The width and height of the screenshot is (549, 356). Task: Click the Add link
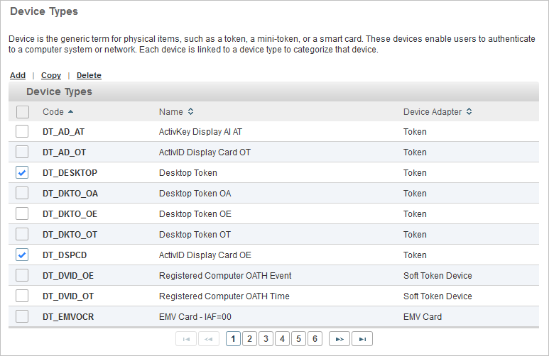tap(18, 75)
